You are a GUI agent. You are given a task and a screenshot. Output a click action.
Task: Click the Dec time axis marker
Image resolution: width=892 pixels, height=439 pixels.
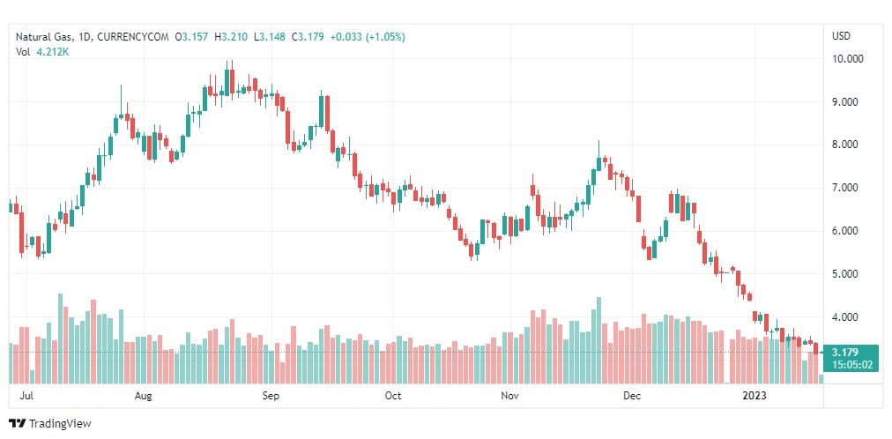[x=632, y=395]
